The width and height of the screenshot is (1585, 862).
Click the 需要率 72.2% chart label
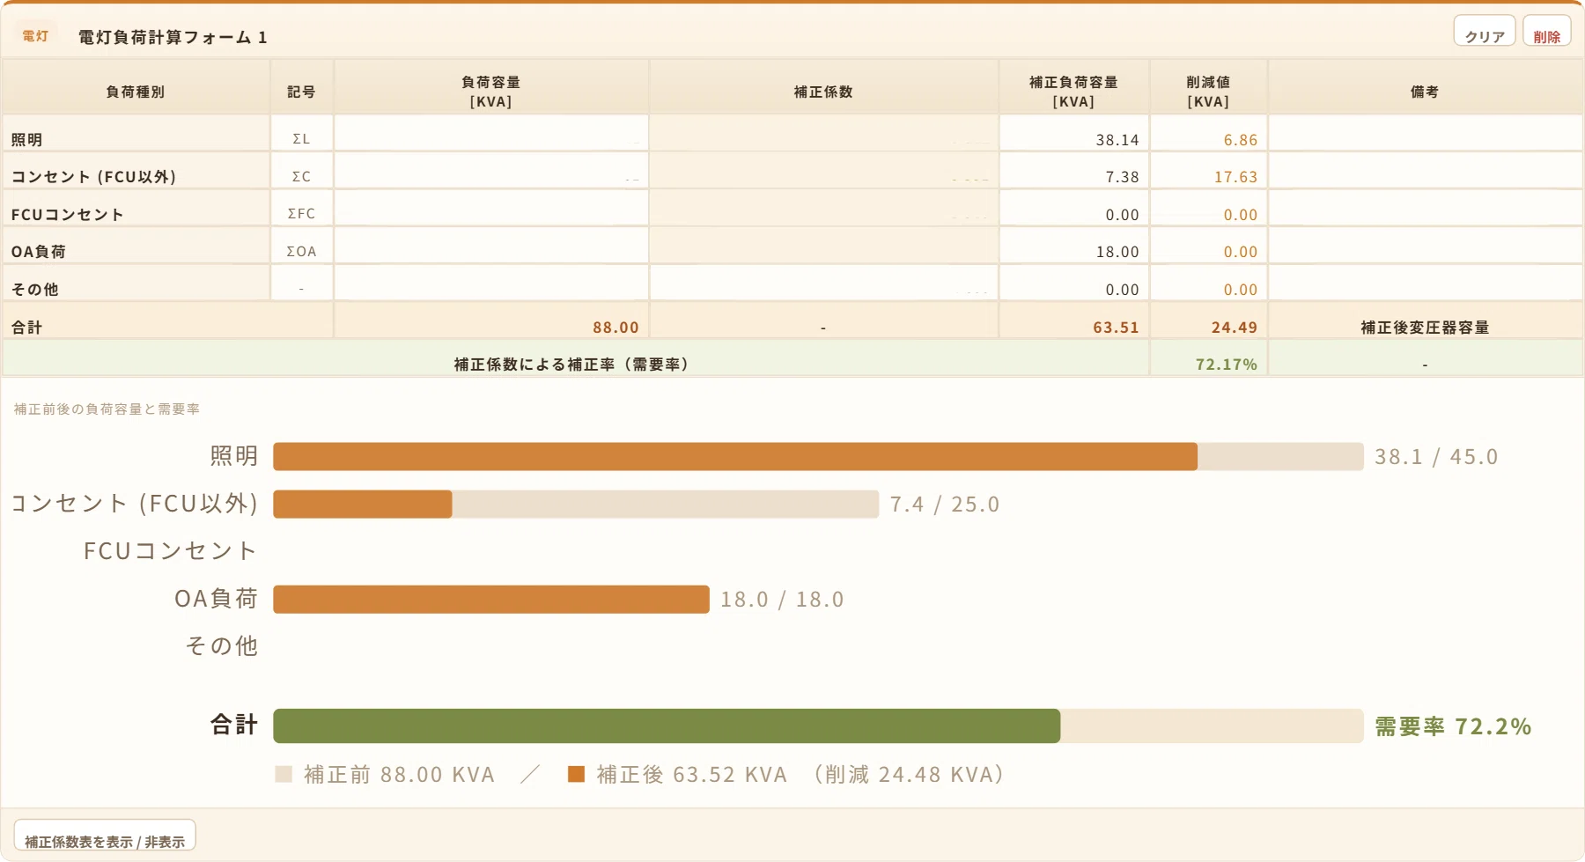(x=1453, y=726)
